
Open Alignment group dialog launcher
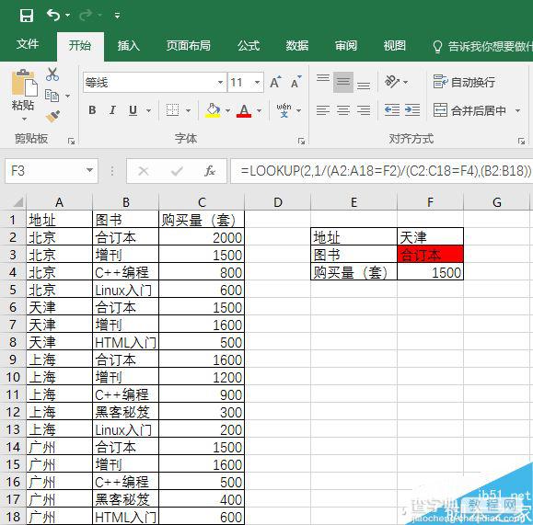tap(521, 141)
